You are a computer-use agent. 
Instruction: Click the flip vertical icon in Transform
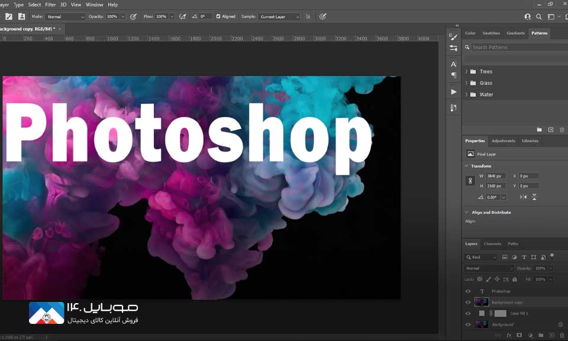[x=534, y=197]
